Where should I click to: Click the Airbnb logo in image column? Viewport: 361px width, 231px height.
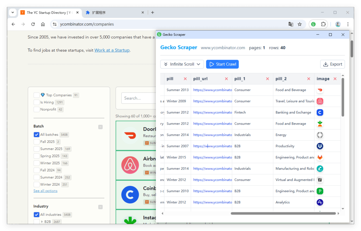click(x=320, y=101)
